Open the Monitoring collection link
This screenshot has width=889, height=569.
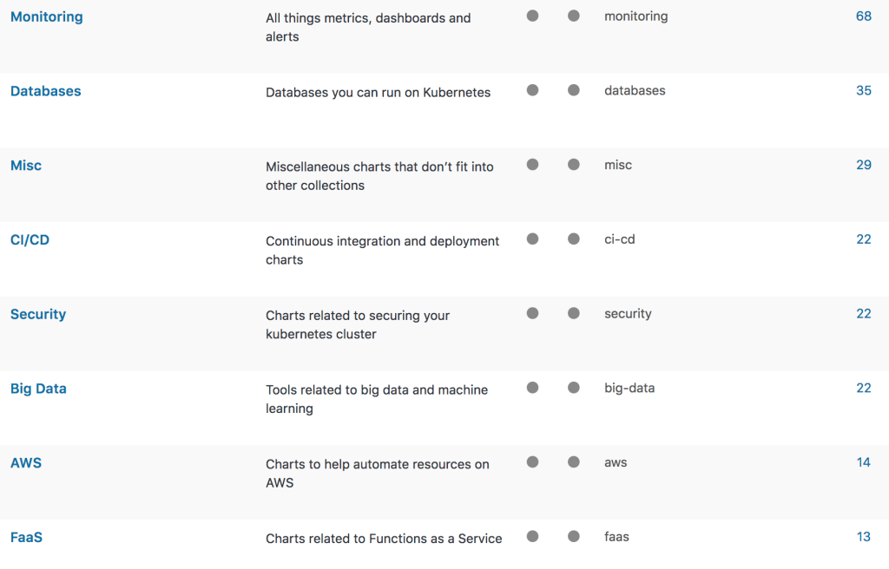[x=47, y=17]
